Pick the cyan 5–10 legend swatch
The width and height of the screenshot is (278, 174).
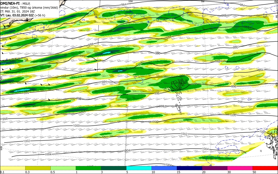139,168
